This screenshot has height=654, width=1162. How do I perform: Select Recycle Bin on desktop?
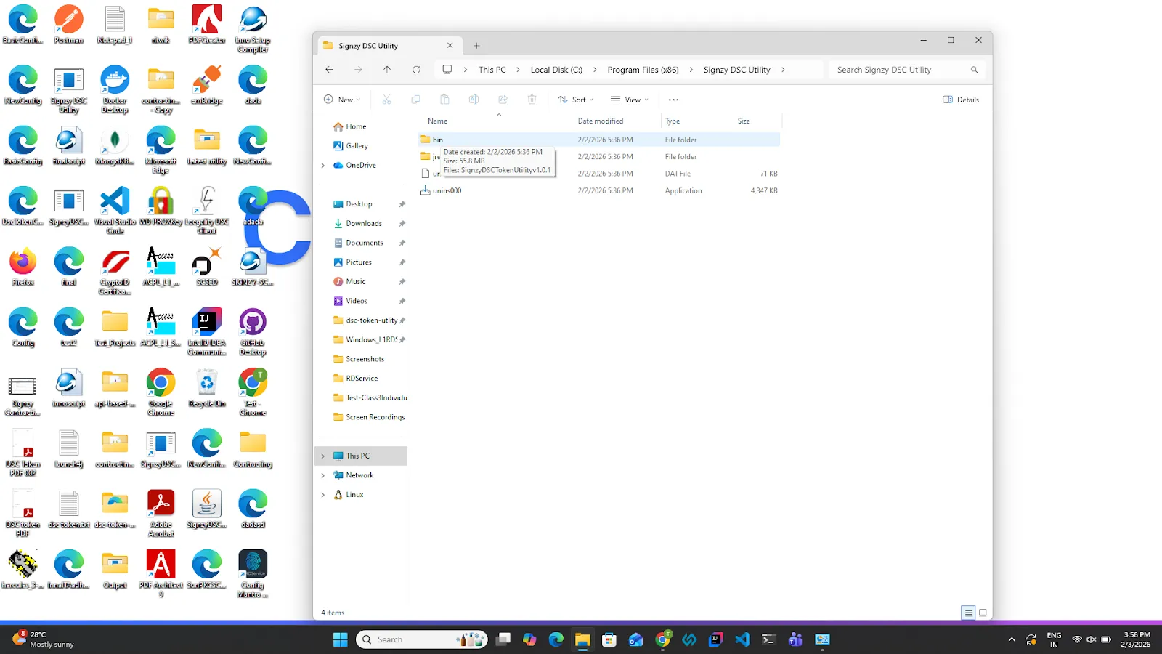point(207,388)
